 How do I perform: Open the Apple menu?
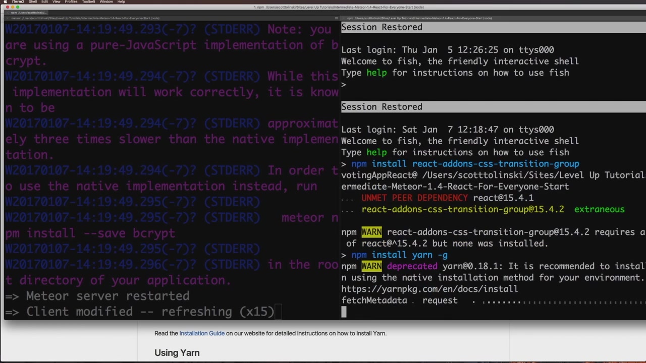[x=5, y=2]
